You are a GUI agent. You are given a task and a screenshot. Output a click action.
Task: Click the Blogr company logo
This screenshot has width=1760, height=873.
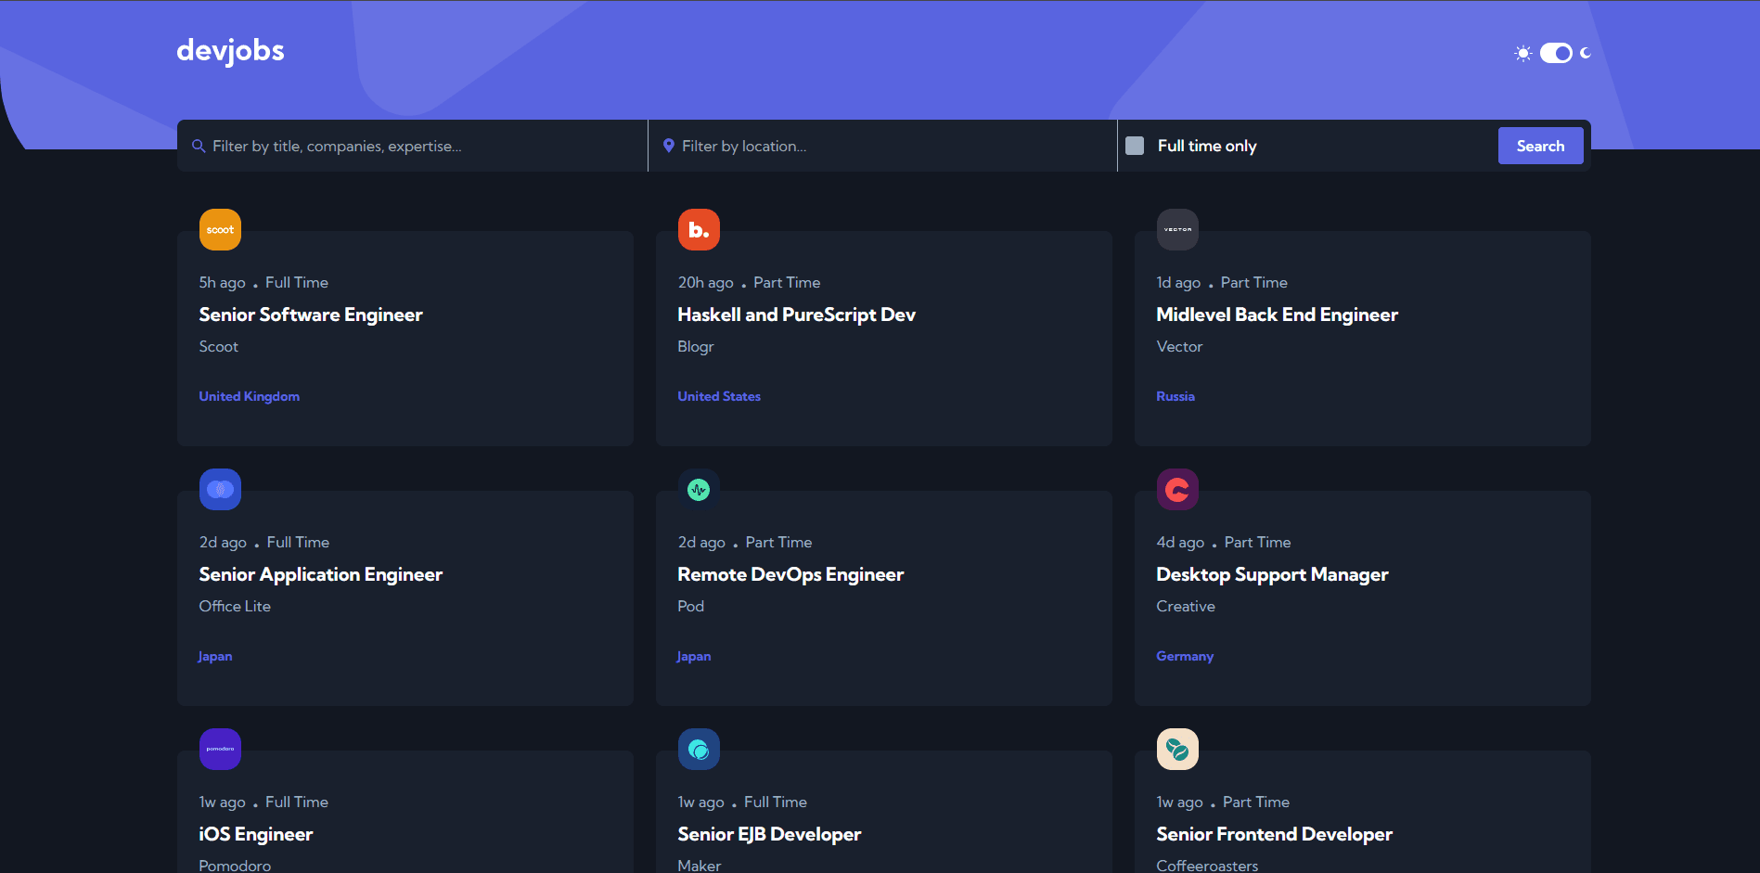[699, 229]
